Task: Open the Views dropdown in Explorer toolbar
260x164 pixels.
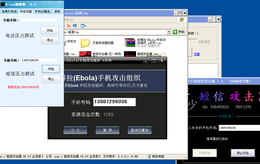Action: coord(83,26)
